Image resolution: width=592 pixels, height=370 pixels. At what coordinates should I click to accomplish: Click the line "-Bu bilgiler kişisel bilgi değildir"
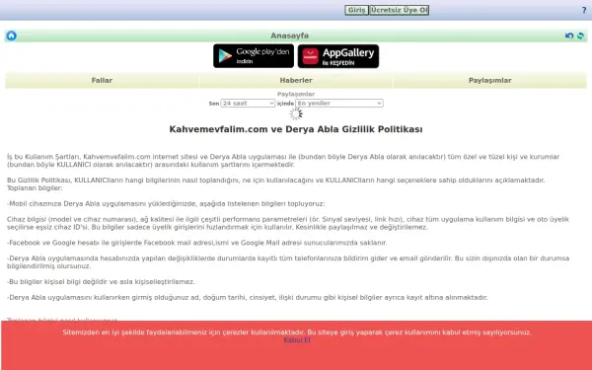pyautogui.click(x=101, y=281)
